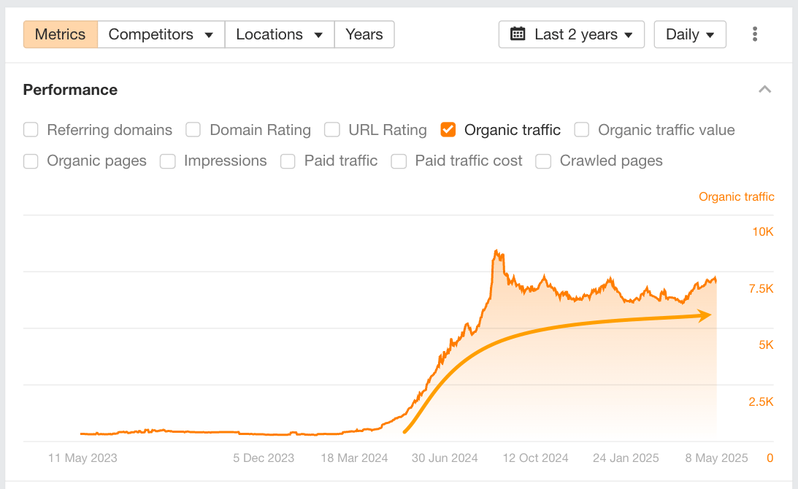
Task: Click the traffic peak on the chart
Action: click(x=496, y=252)
